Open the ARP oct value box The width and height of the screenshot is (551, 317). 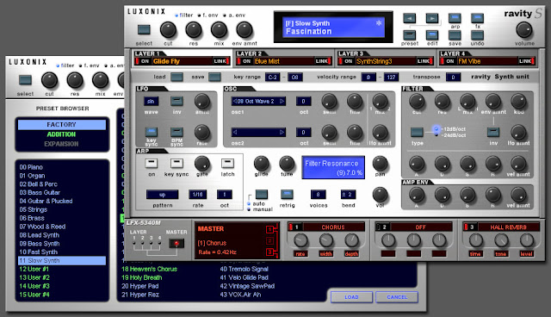225,195
